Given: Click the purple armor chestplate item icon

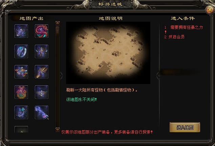Looking at the screenshot, I should [42, 51].
